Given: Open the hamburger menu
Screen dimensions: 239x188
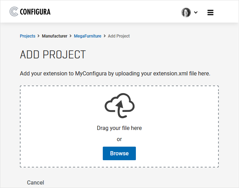Looking at the screenshot, I should pos(210,13).
